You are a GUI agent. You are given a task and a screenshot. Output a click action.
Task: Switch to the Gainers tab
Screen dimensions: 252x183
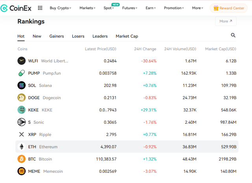click(x=57, y=36)
